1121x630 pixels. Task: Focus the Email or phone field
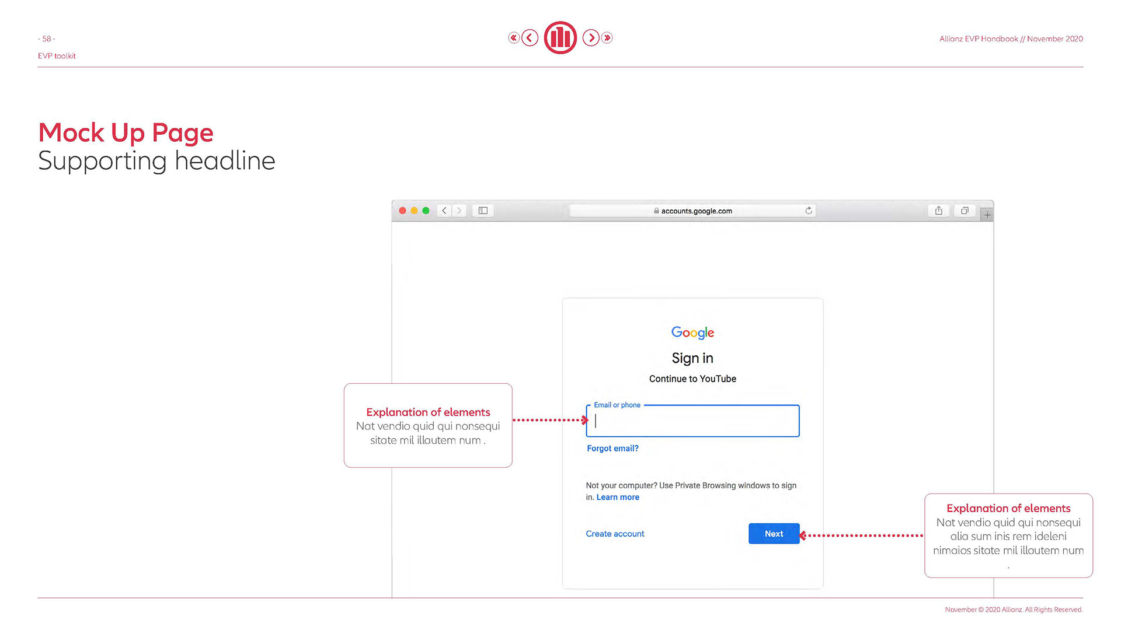pos(692,421)
